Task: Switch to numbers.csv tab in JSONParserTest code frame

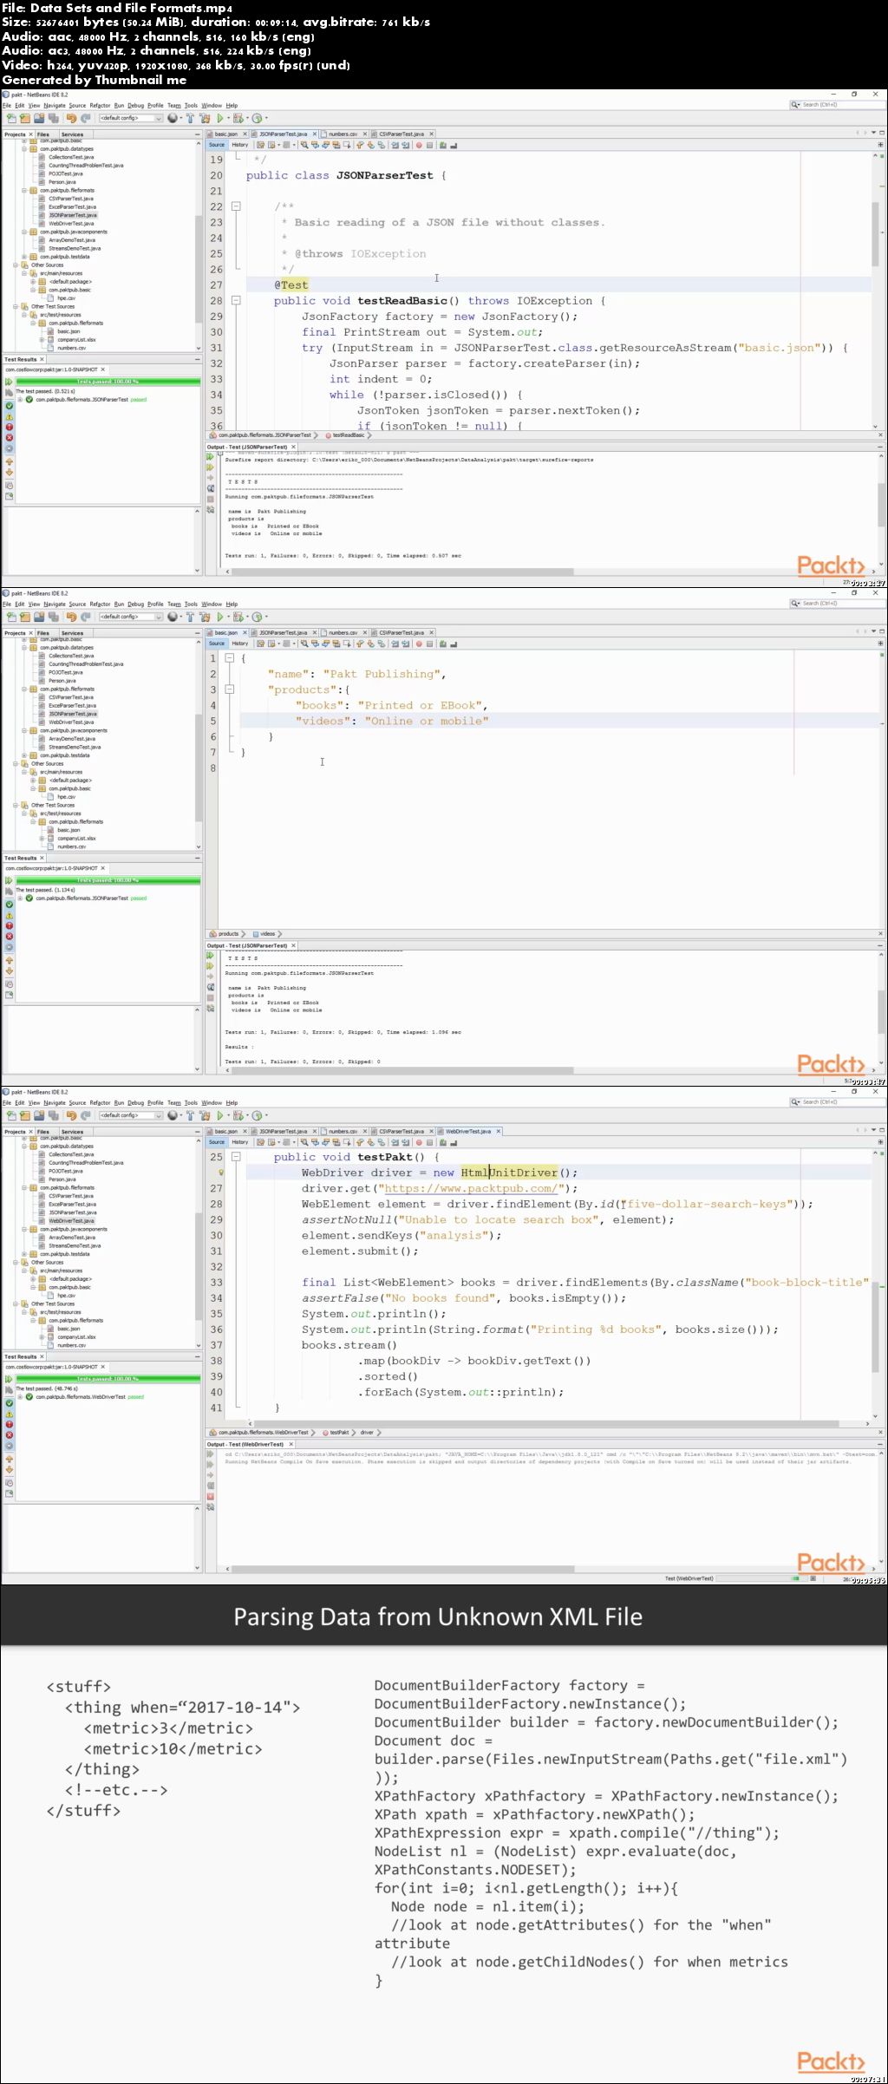Action: 343,134
